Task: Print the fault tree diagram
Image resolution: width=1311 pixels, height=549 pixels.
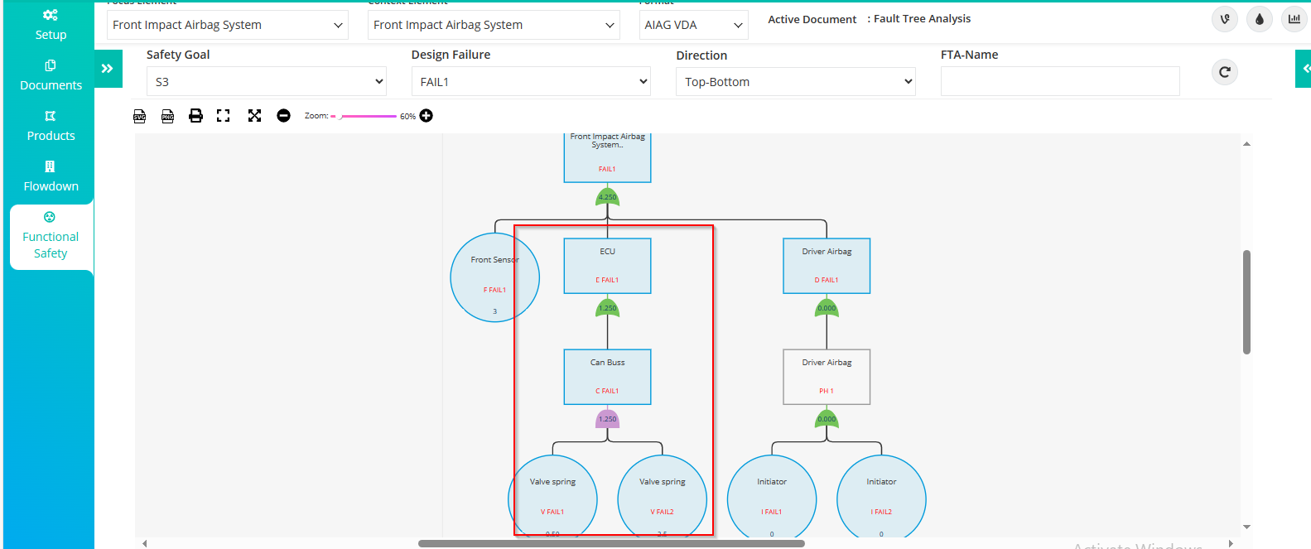Action: tap(195, 116)
